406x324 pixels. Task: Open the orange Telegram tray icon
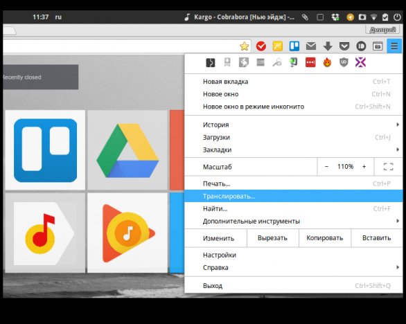pyautogui.click(x=350, y=17)
